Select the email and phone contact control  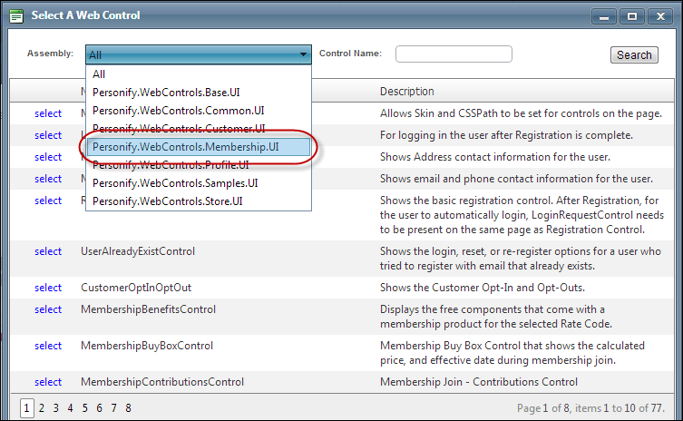pos(48,179)
